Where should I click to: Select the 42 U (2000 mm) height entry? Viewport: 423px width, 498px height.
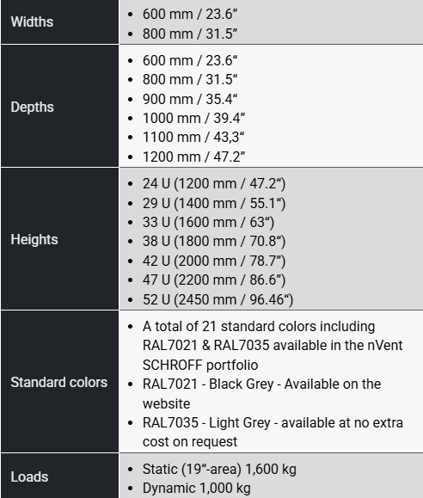tap(214, 261)
